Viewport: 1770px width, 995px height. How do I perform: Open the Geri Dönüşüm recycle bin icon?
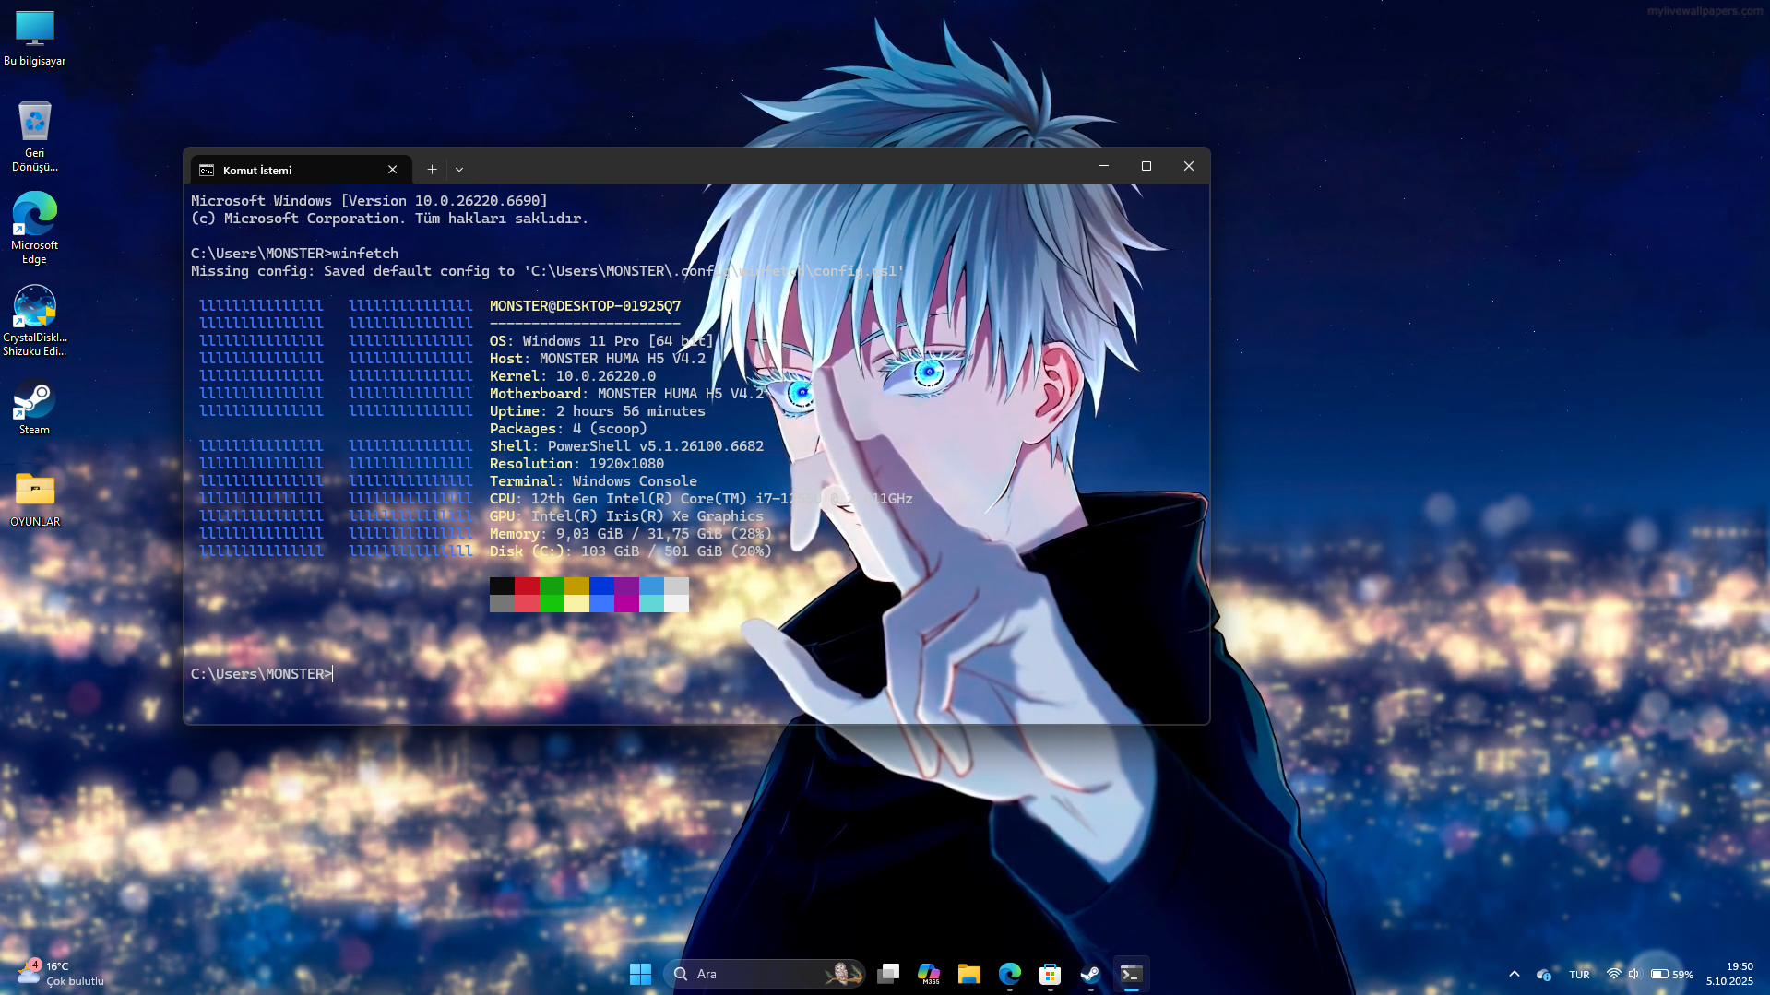tap(34, 136)
